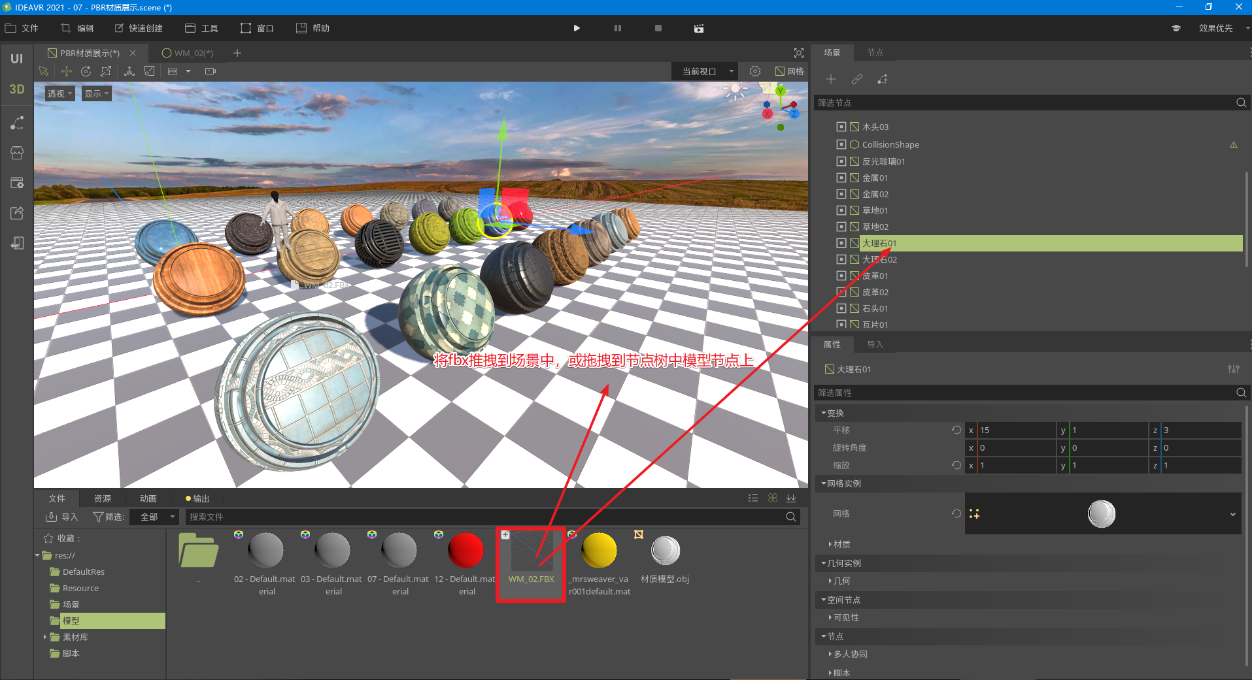Reset the 平移 translation values
The height and width of the screenshot is (680, 1252).
[x=956, y=430]
